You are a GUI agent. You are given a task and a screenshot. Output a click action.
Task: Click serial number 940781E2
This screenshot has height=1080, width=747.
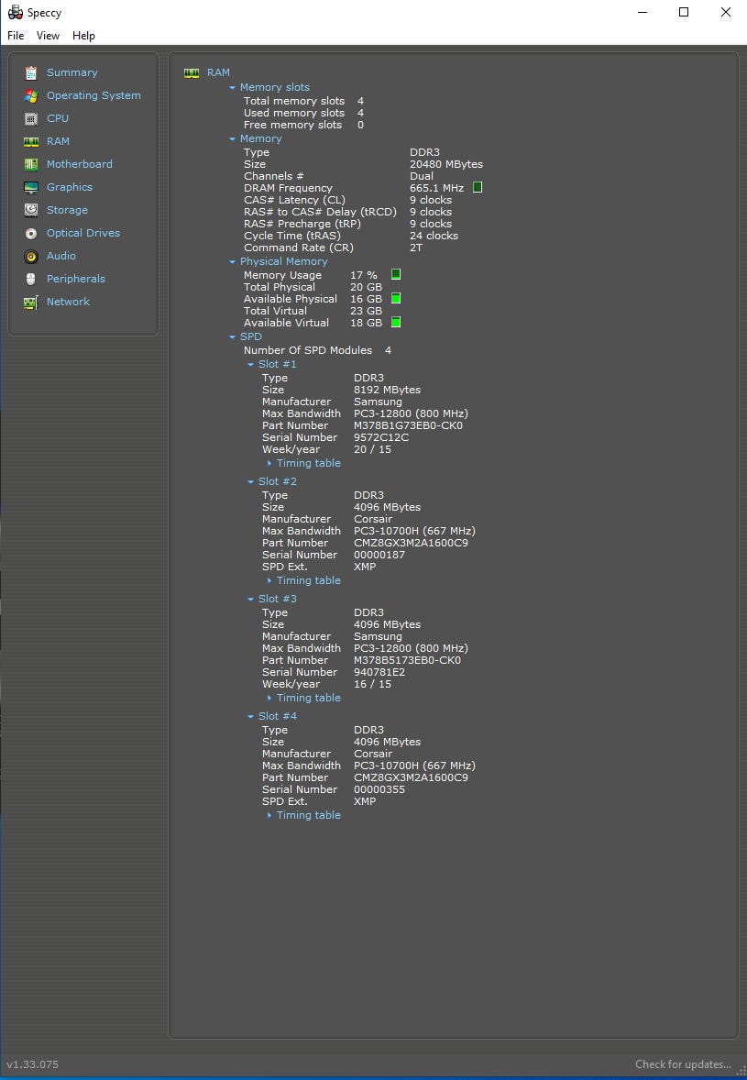(x=379, y=672)
